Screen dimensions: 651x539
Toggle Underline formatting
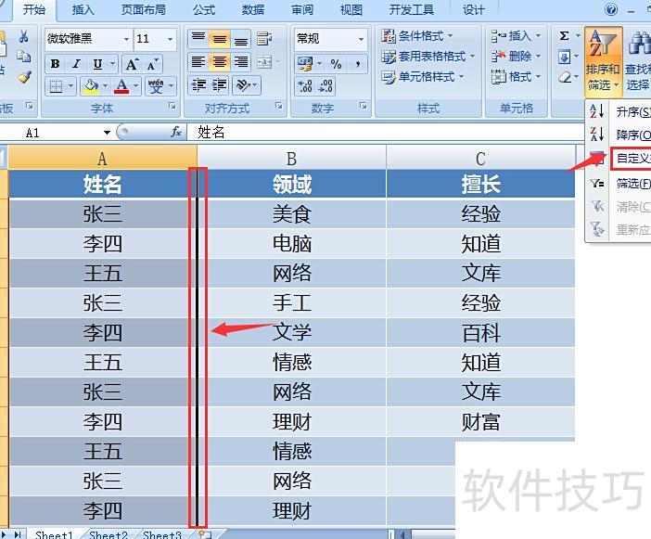point(98,64)
